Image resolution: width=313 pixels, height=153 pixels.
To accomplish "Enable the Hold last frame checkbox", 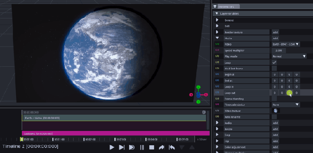I will coord(274,68).
